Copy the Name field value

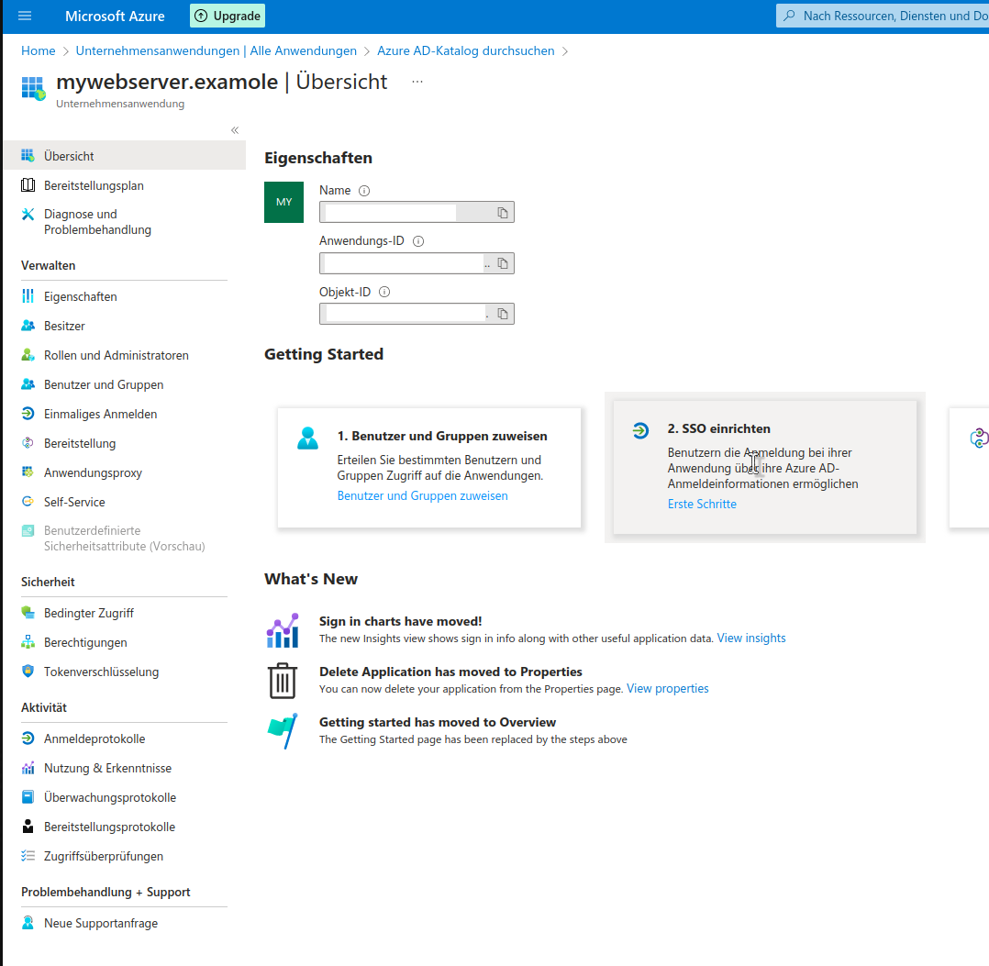[503, 213]
